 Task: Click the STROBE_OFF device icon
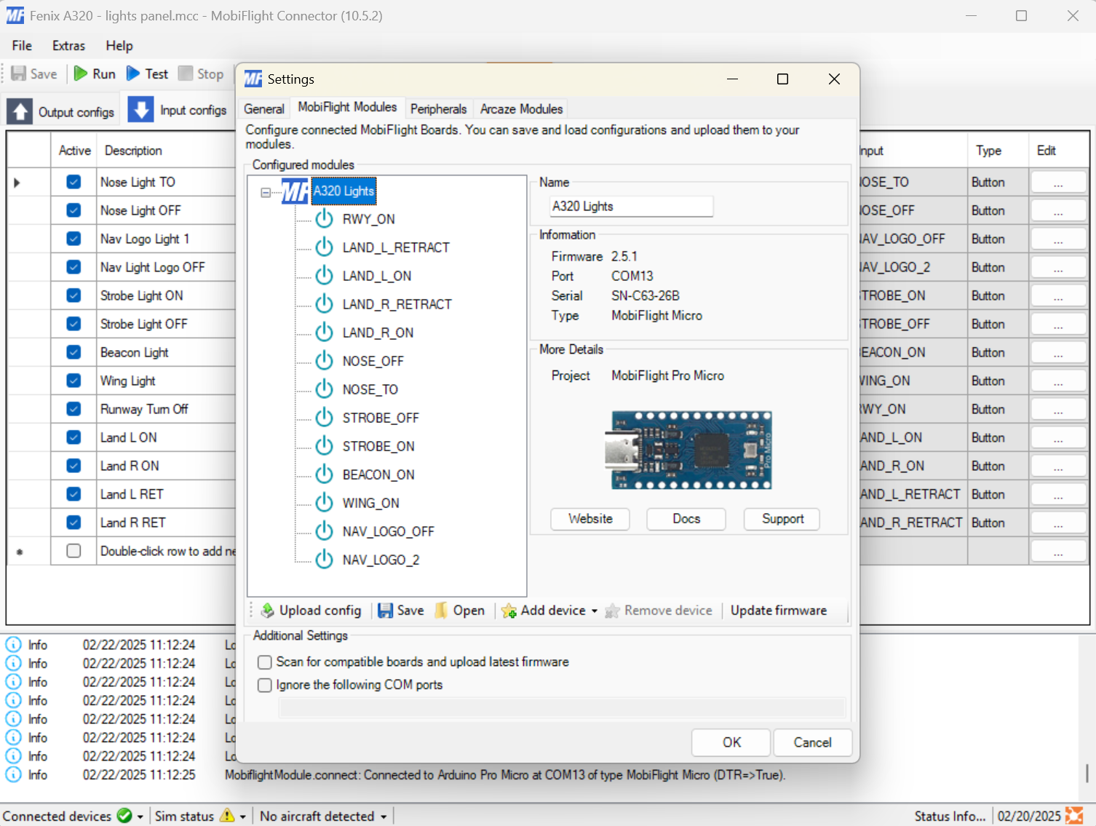click(x=324, y=418)
